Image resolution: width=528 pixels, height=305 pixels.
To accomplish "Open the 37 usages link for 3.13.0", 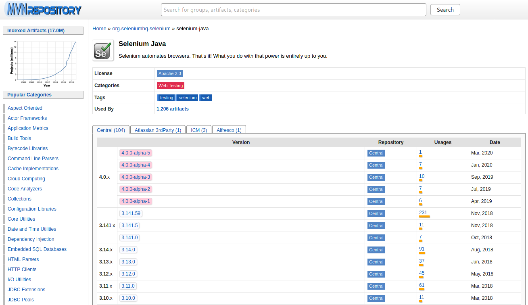I will click(422, 261).
